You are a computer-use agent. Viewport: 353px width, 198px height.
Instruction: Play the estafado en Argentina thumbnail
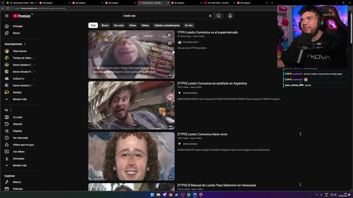click(x=131, y=105)
